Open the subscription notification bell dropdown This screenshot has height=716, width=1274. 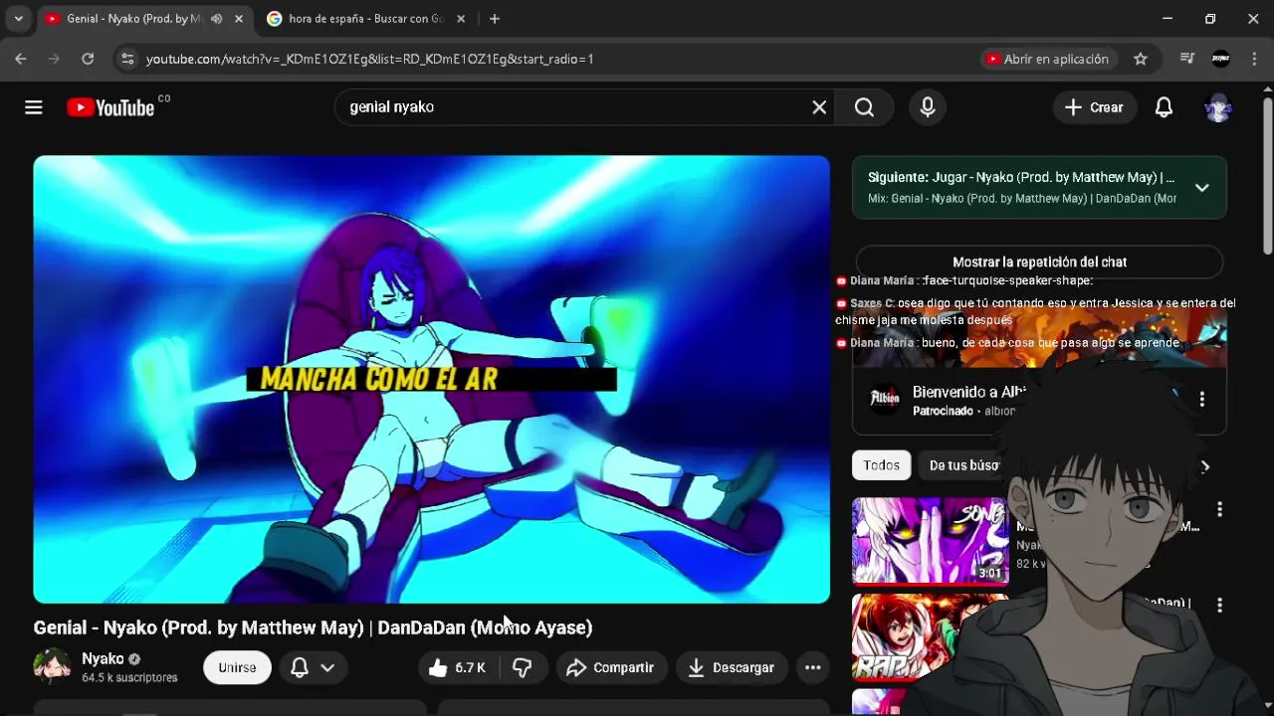click(x=312, y=667)
